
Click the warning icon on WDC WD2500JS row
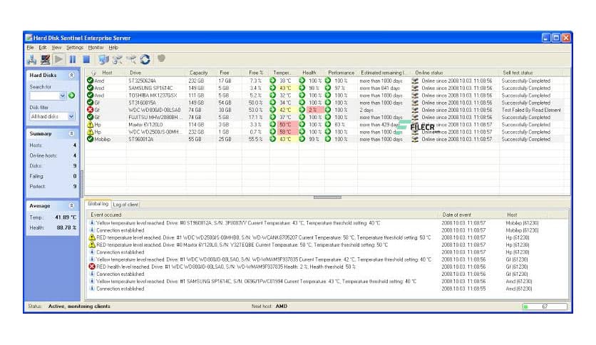pyautogui.click(x=90, y=132)
